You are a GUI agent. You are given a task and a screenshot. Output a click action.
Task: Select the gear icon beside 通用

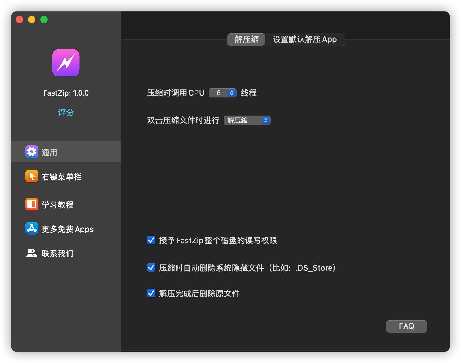(31, 152)
